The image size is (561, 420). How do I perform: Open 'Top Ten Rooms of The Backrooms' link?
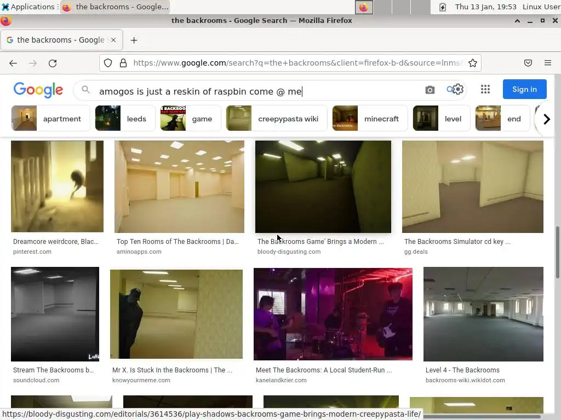pyautogui.click(x=178, y=241)
